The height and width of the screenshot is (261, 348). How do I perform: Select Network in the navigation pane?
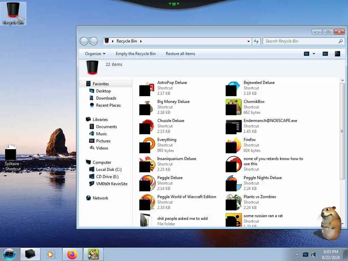tap(100, 198)
